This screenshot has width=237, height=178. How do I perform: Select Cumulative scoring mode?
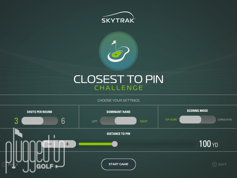click(225, 119)
